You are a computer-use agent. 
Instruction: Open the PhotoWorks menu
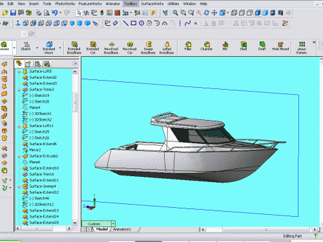[65, 4]
